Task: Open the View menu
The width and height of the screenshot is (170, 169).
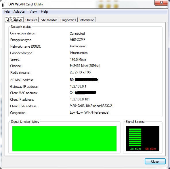Action: tap(33, 11)
